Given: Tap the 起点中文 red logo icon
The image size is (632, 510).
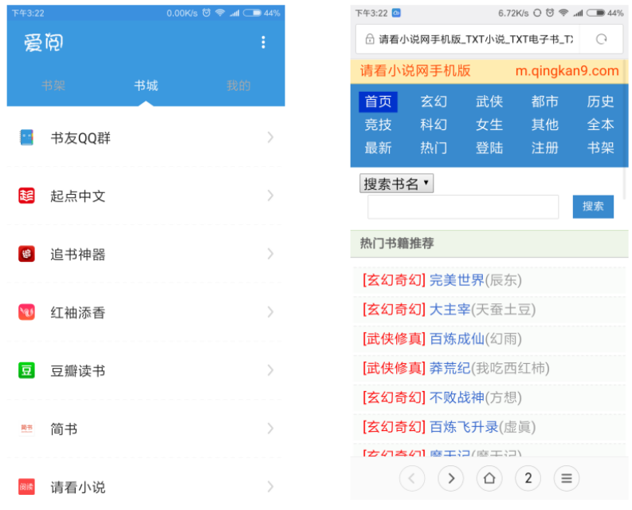Looking at the screenshot, I should (x=26, y=196).
